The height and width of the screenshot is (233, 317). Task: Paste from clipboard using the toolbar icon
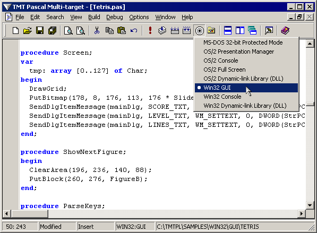coord(122,31)
